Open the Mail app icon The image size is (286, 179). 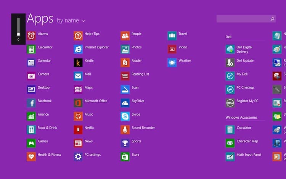78,76
